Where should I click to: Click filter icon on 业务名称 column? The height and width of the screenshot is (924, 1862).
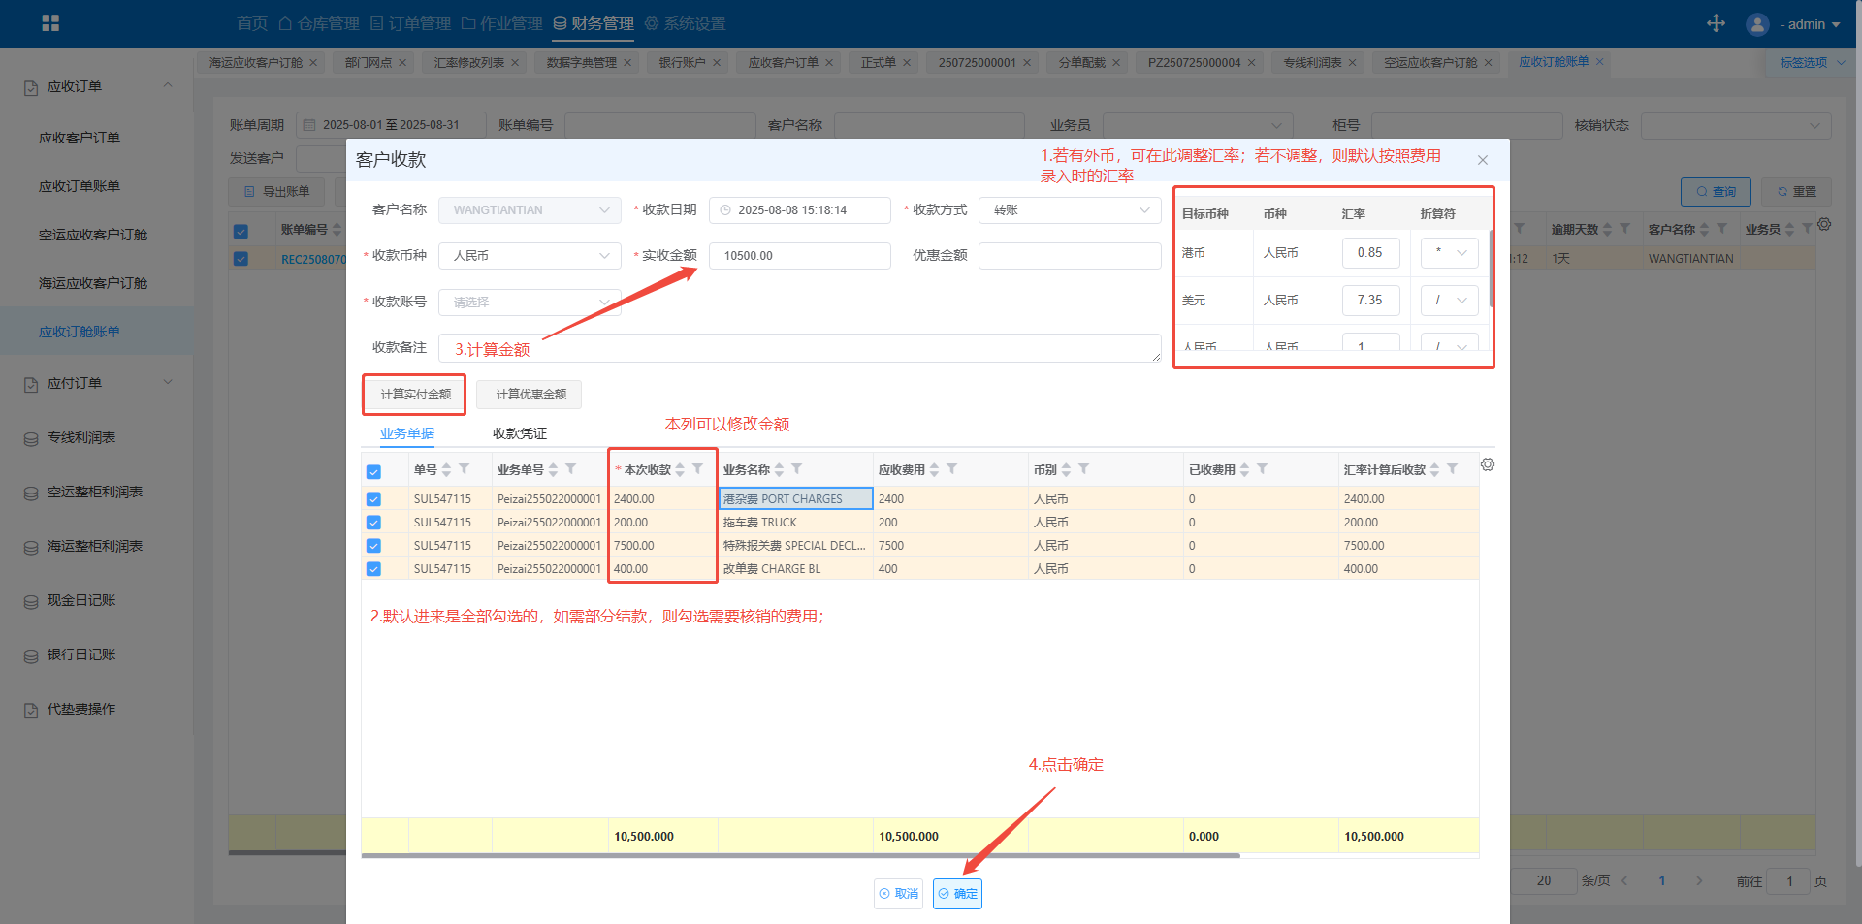(796, 469)
